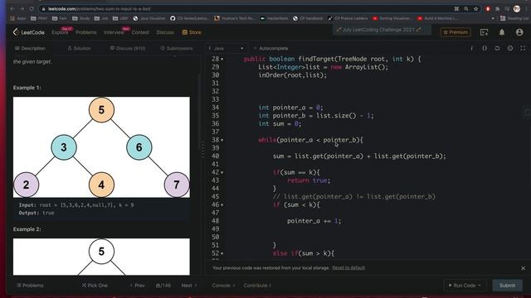Screen dimensions: 531x298
Task: Switch to the Solution tab
Action: click(79, 48)
